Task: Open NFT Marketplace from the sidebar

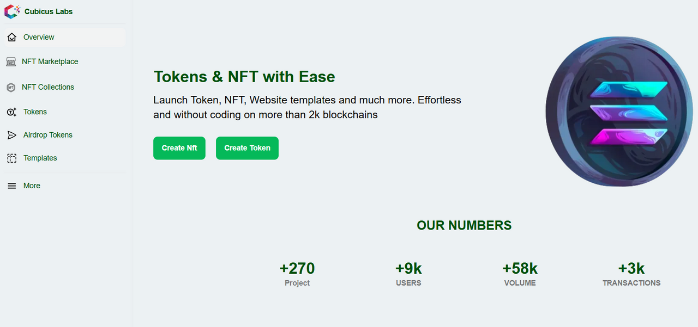Action: coord(64,61)
